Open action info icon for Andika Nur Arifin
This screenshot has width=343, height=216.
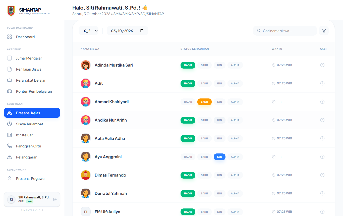tap(322, 120)
